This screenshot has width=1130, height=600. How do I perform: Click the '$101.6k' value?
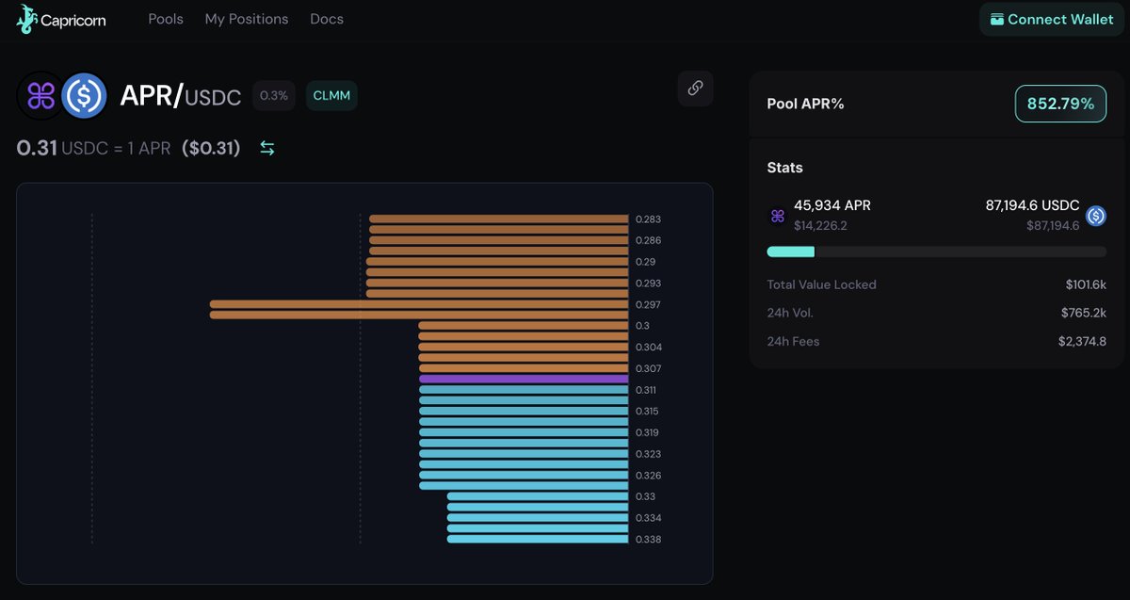pos(1086,284)
